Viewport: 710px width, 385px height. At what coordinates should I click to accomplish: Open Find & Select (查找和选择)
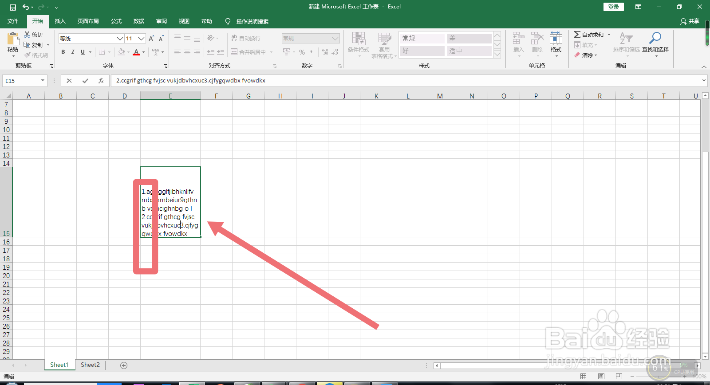click(x=655, y=44)
